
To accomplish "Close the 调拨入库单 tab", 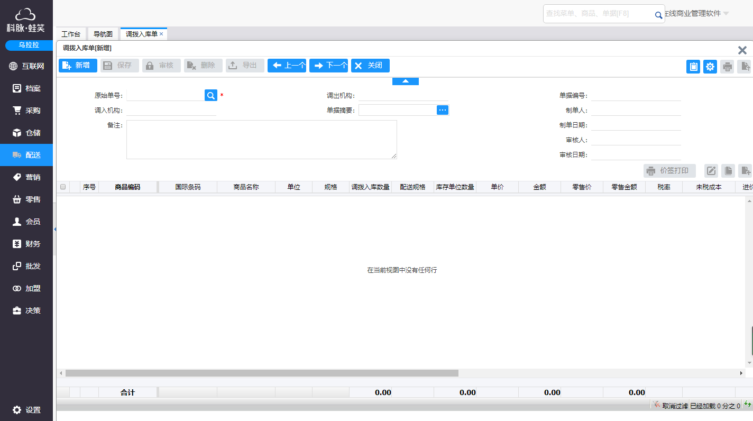I will [161, 34].
